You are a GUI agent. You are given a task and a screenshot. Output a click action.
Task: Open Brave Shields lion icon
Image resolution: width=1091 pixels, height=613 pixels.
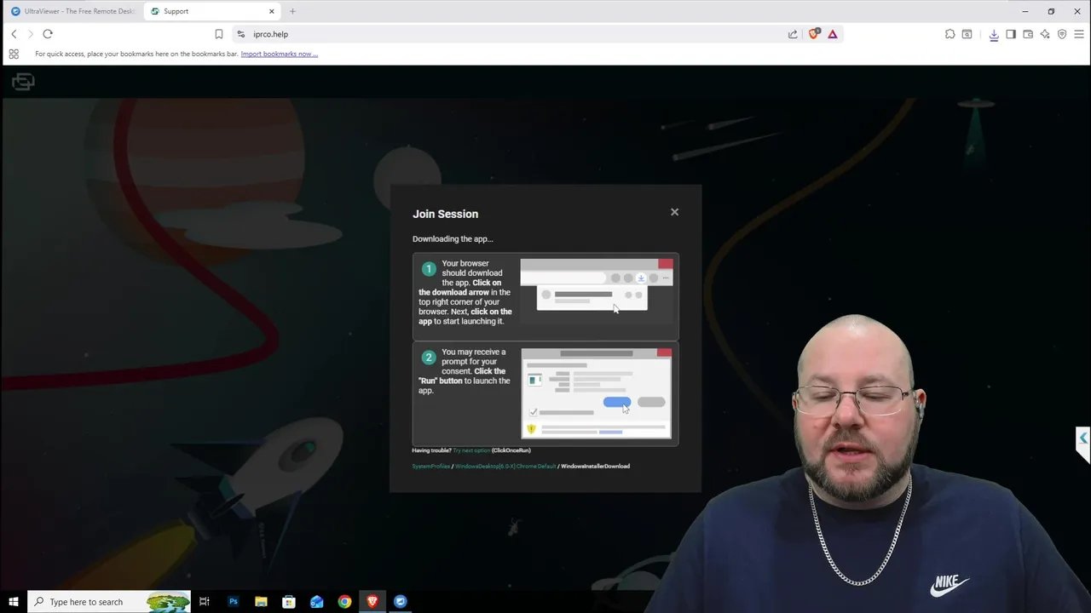pos(814,34)
